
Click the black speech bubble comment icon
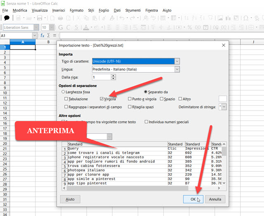[x=7, y=18]
